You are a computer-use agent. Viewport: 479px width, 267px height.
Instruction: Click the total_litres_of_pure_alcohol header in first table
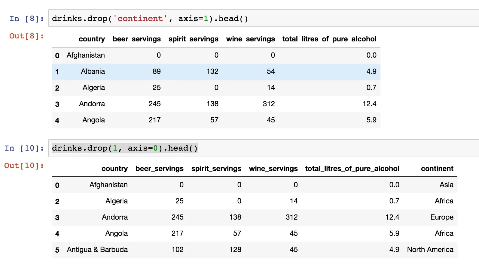click(329, 39)
